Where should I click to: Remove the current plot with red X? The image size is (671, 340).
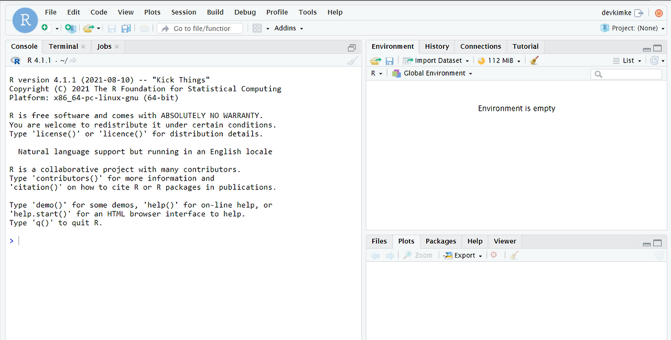click(x=493, y=255)
